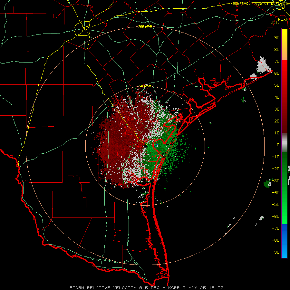
Task: Click the -90 value on velocity scale
Action: click(x=275, y=252)
